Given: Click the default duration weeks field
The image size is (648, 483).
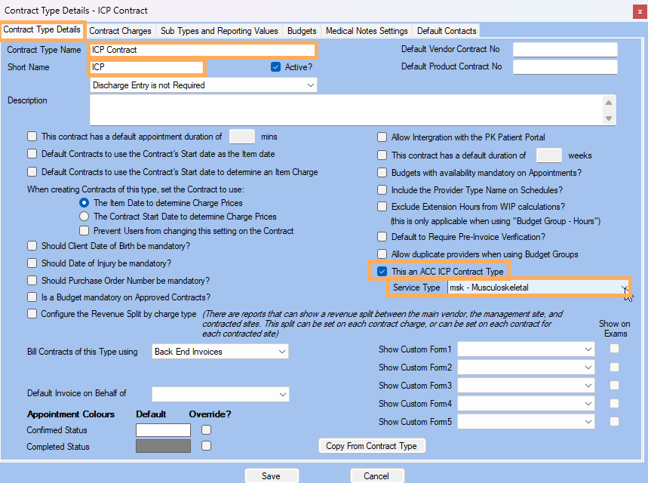Looking at the screenshot, I should 549,155.
